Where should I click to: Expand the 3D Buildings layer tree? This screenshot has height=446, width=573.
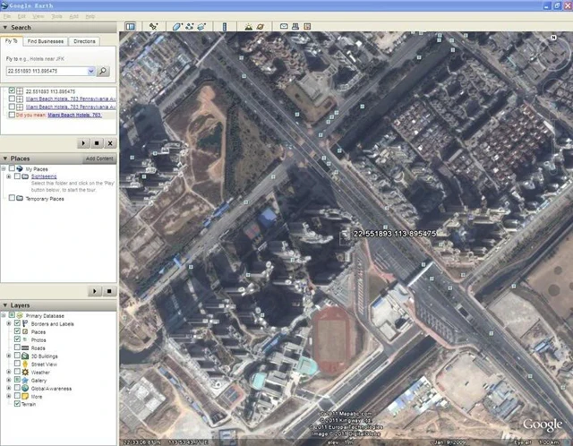pos(9,356)
